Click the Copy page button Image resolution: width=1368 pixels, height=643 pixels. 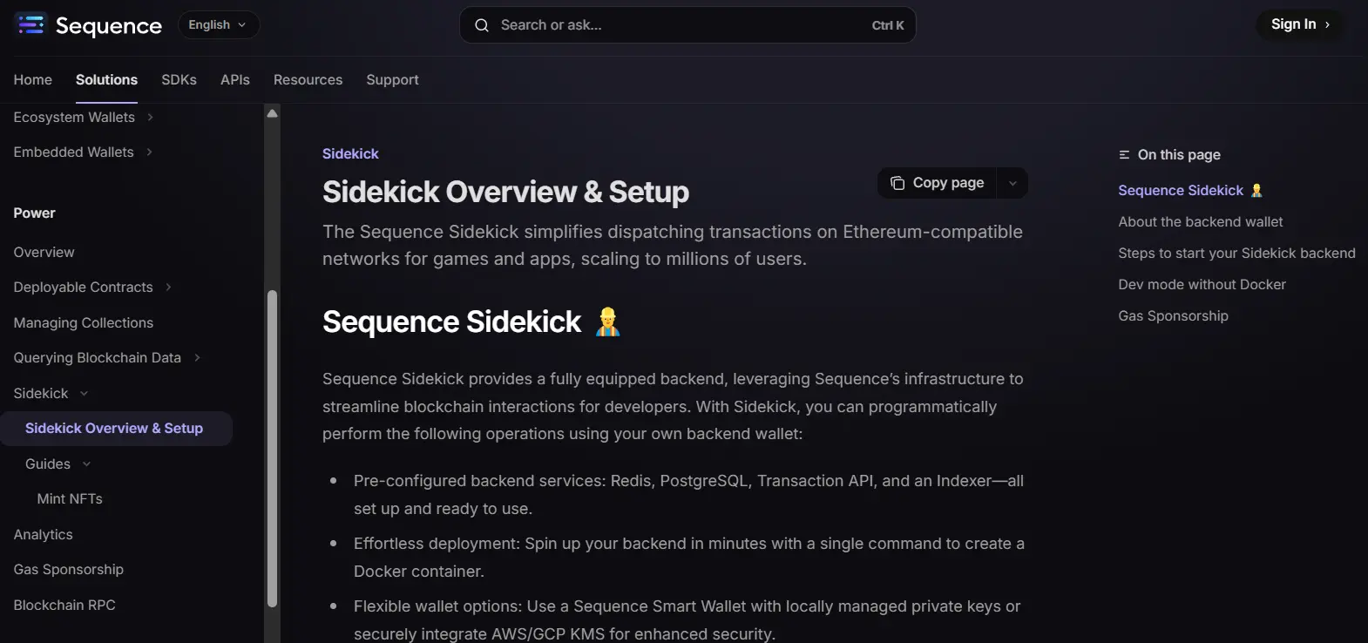click(x=937, y=183)
